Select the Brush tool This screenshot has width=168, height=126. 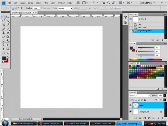pos(8,29)
